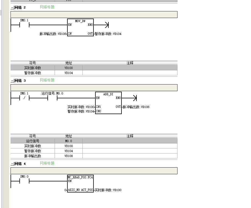251x208 pixels.
Task: Click the VD108 address cell in network 3 table
Action: (x=69, y=156)
